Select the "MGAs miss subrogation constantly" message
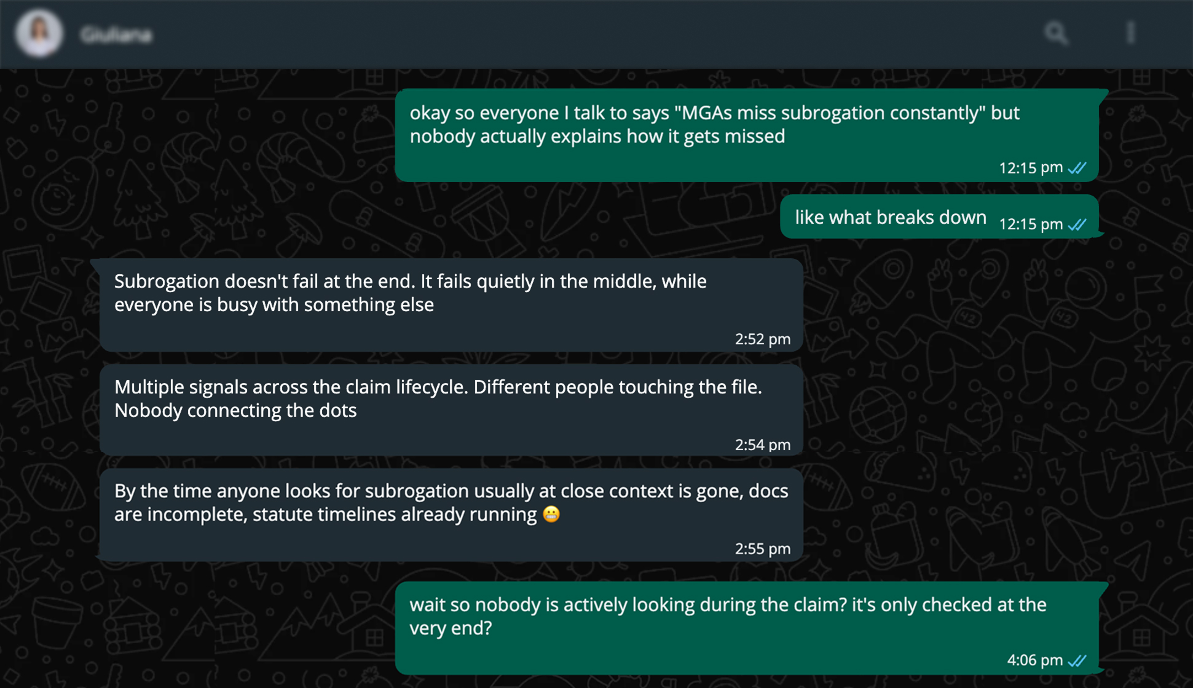 (713, 124)
